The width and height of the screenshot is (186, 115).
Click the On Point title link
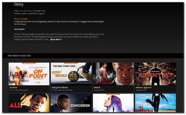tap(13, 87)
